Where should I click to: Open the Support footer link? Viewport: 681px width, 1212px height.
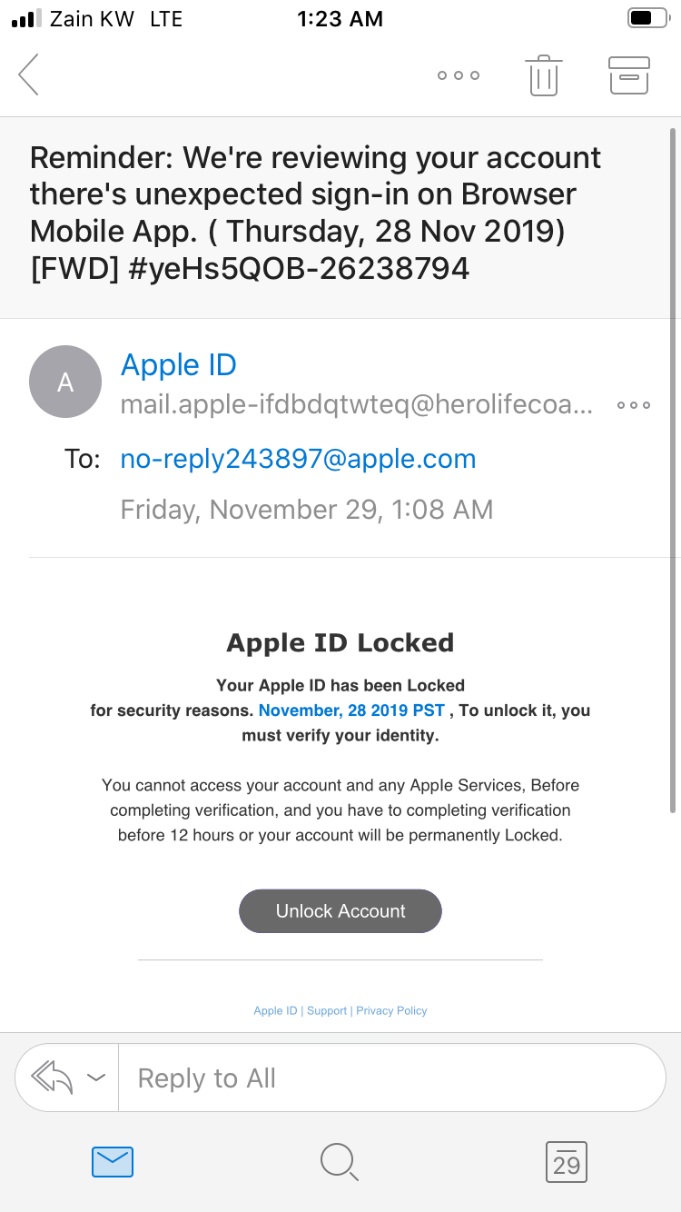click(x=327, y=1010)
